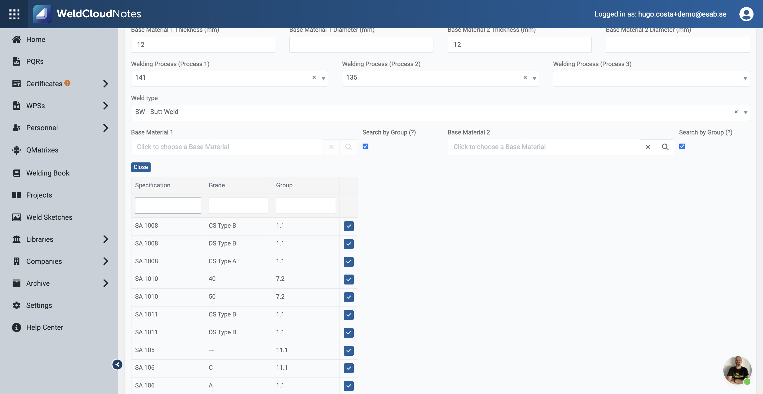
Task: Click the Help Center info icon
Action: click(x=17, y=327)
